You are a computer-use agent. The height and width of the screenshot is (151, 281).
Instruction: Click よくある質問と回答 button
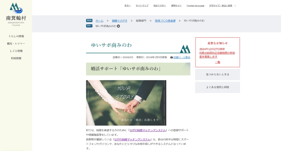coord(217,87)
